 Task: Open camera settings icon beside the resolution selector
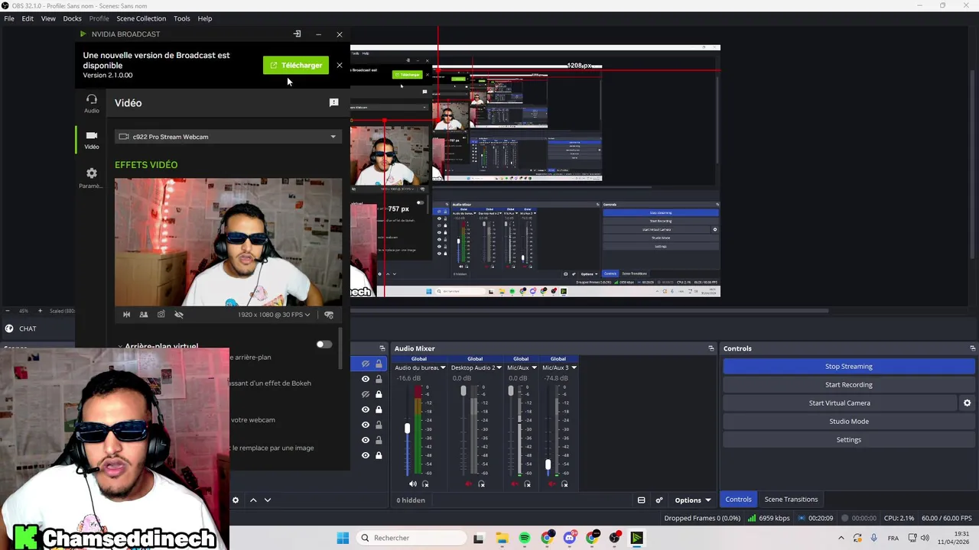point(329,315)
